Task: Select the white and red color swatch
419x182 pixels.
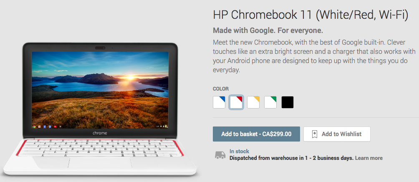Action: point(236,102)
